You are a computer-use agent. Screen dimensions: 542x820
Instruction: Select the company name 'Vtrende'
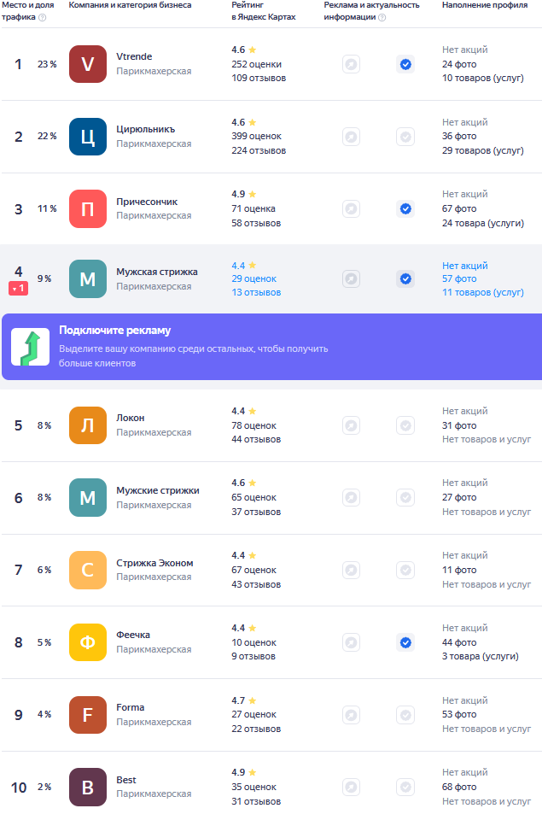[134, 56]
